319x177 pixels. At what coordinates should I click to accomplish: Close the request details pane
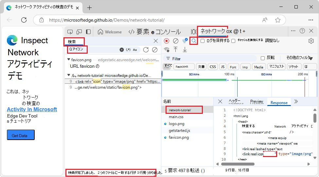click(x=220, y=101)
